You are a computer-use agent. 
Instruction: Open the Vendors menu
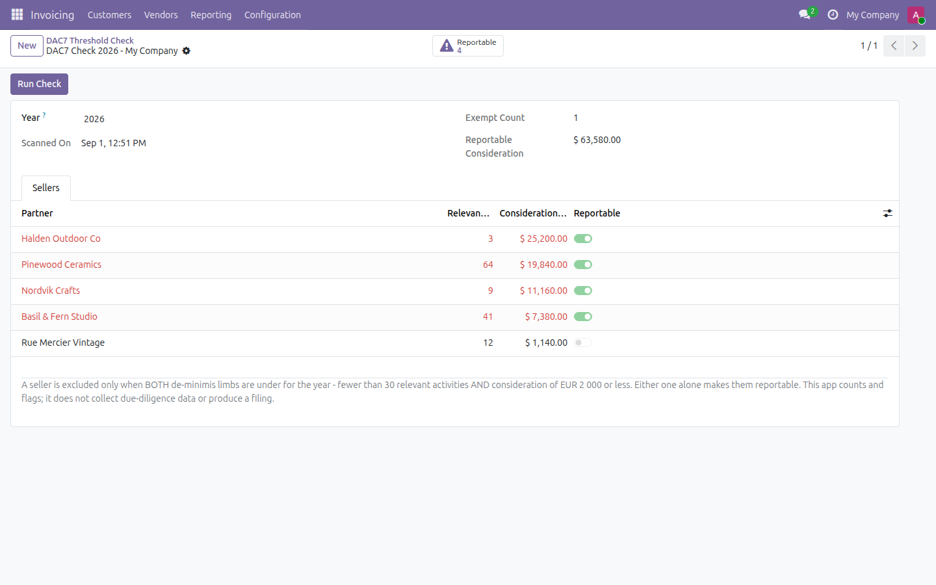point(161,14)
